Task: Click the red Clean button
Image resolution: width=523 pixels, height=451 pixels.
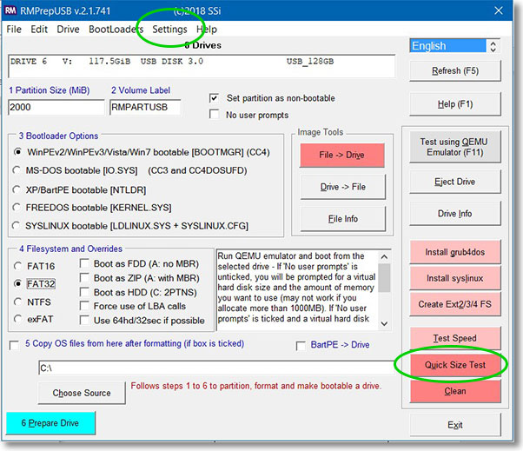Action: click(455, 391)
